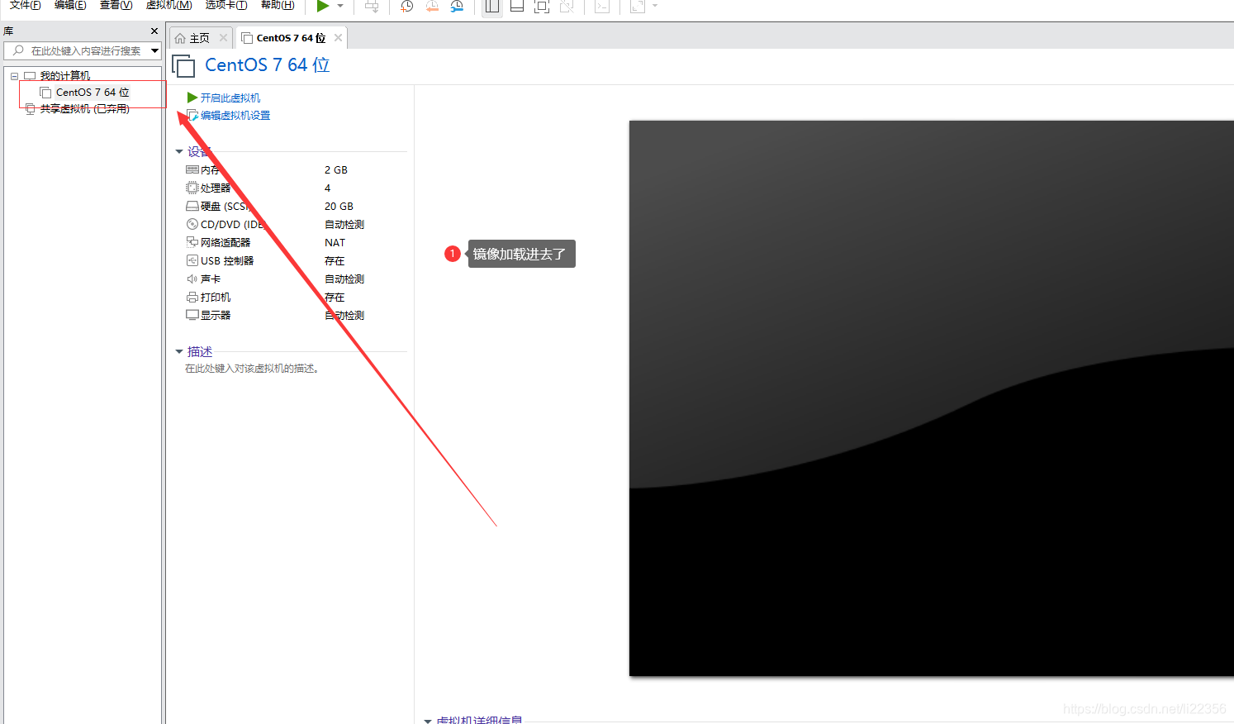Toggle the library sidebar view icon

[x=492, y=6]
